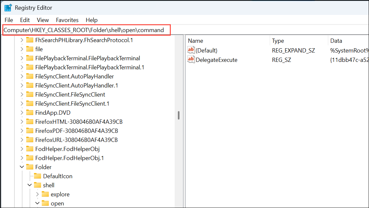Click the Registry Editor app icon
Image resolution: width=369 pixels, height=208 pixels.
tap(8, 7)
